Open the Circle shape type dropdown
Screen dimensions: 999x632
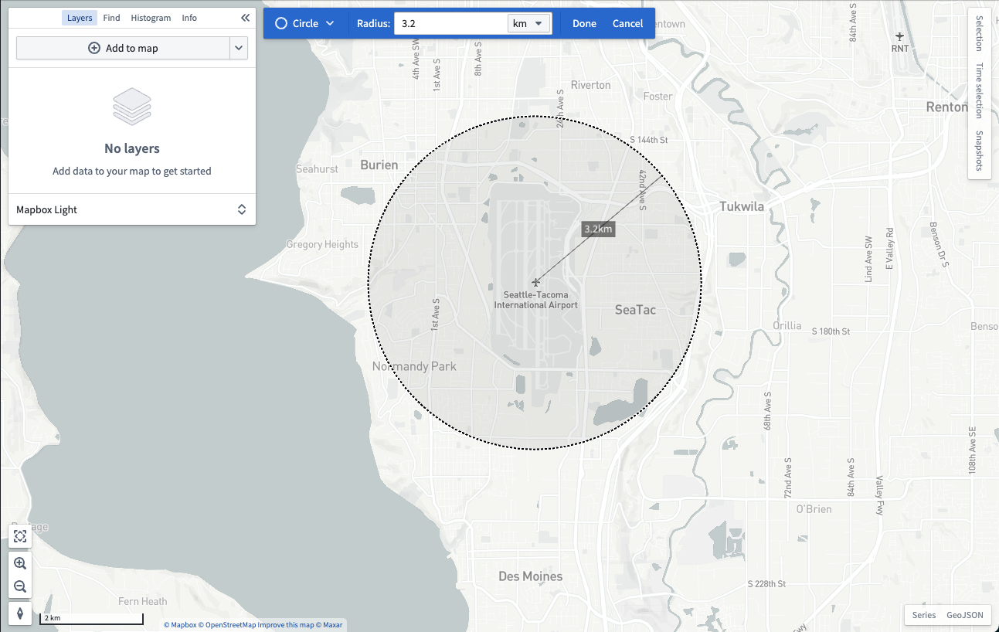305,23
